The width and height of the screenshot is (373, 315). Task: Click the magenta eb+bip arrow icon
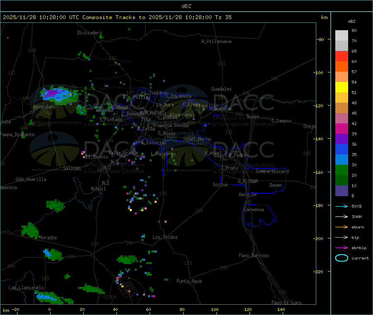tap(342, 248)
